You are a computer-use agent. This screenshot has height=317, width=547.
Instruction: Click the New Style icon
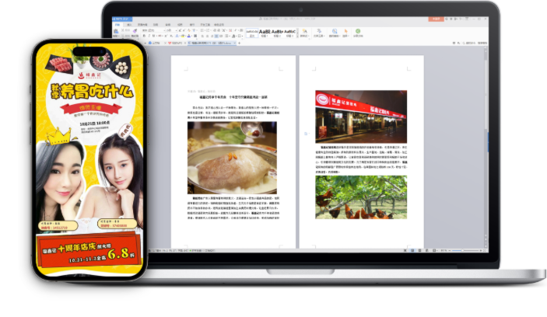tap(303, 33)
